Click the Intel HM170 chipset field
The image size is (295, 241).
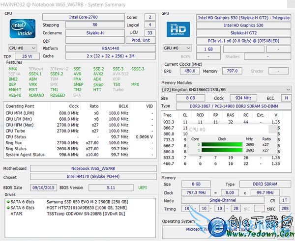(x=93, y=176)
